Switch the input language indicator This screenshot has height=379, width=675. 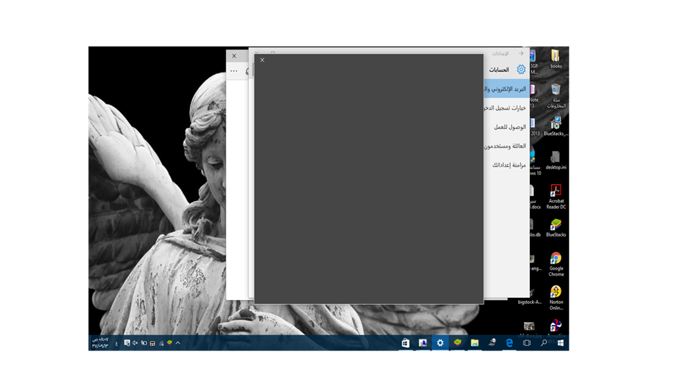tap(116, 343)
